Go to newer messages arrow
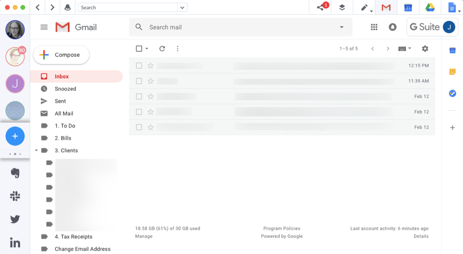 [x=373, y=48]
